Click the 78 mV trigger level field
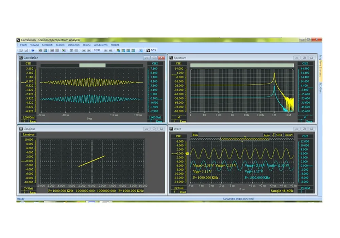Screen dimensions: 340x238 (x=289, y=135)
